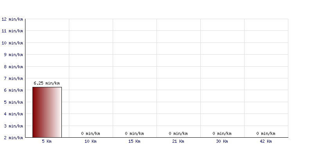Viewport: 313px width, 156px height.
Task: Click the 2 min/km y-axis label
Action: (x=13, y=138)
